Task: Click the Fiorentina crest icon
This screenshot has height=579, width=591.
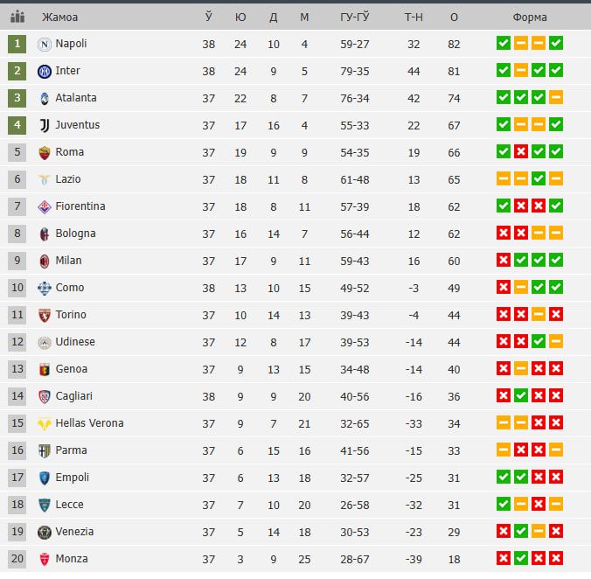Action: 45,207
